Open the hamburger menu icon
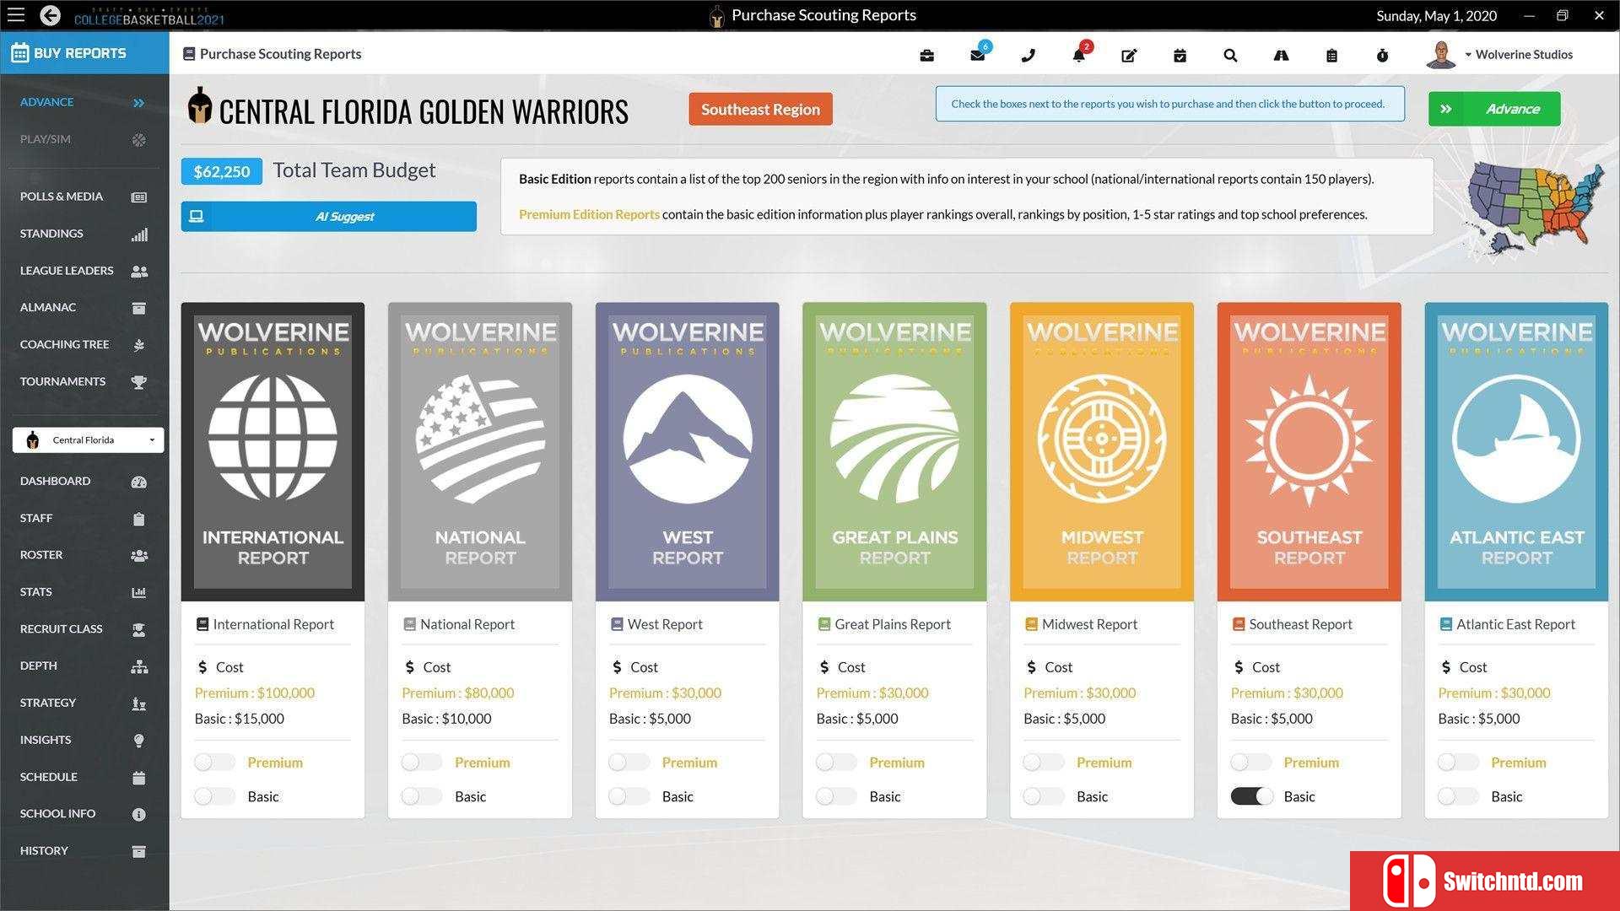 coord(16,15)
